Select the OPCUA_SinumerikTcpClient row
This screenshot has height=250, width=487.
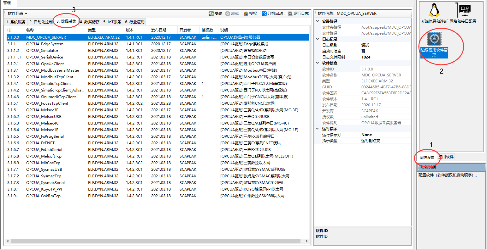click(x=157, y=97)
